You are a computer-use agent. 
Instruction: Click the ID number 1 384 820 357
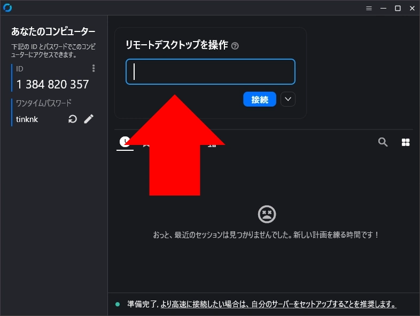[x=52, y=84]
